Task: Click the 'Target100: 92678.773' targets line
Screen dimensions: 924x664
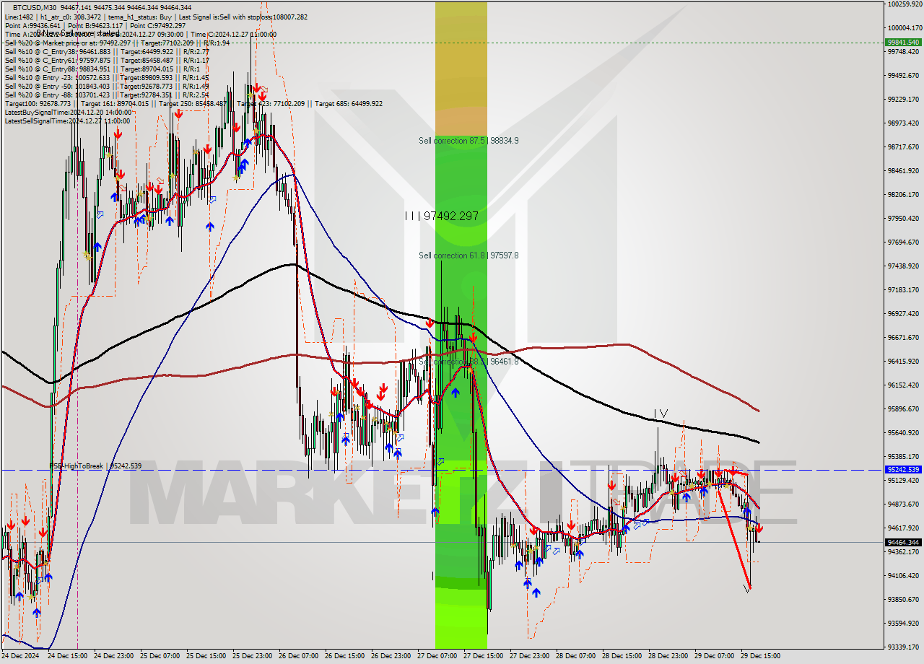Action: click(193, 103)
